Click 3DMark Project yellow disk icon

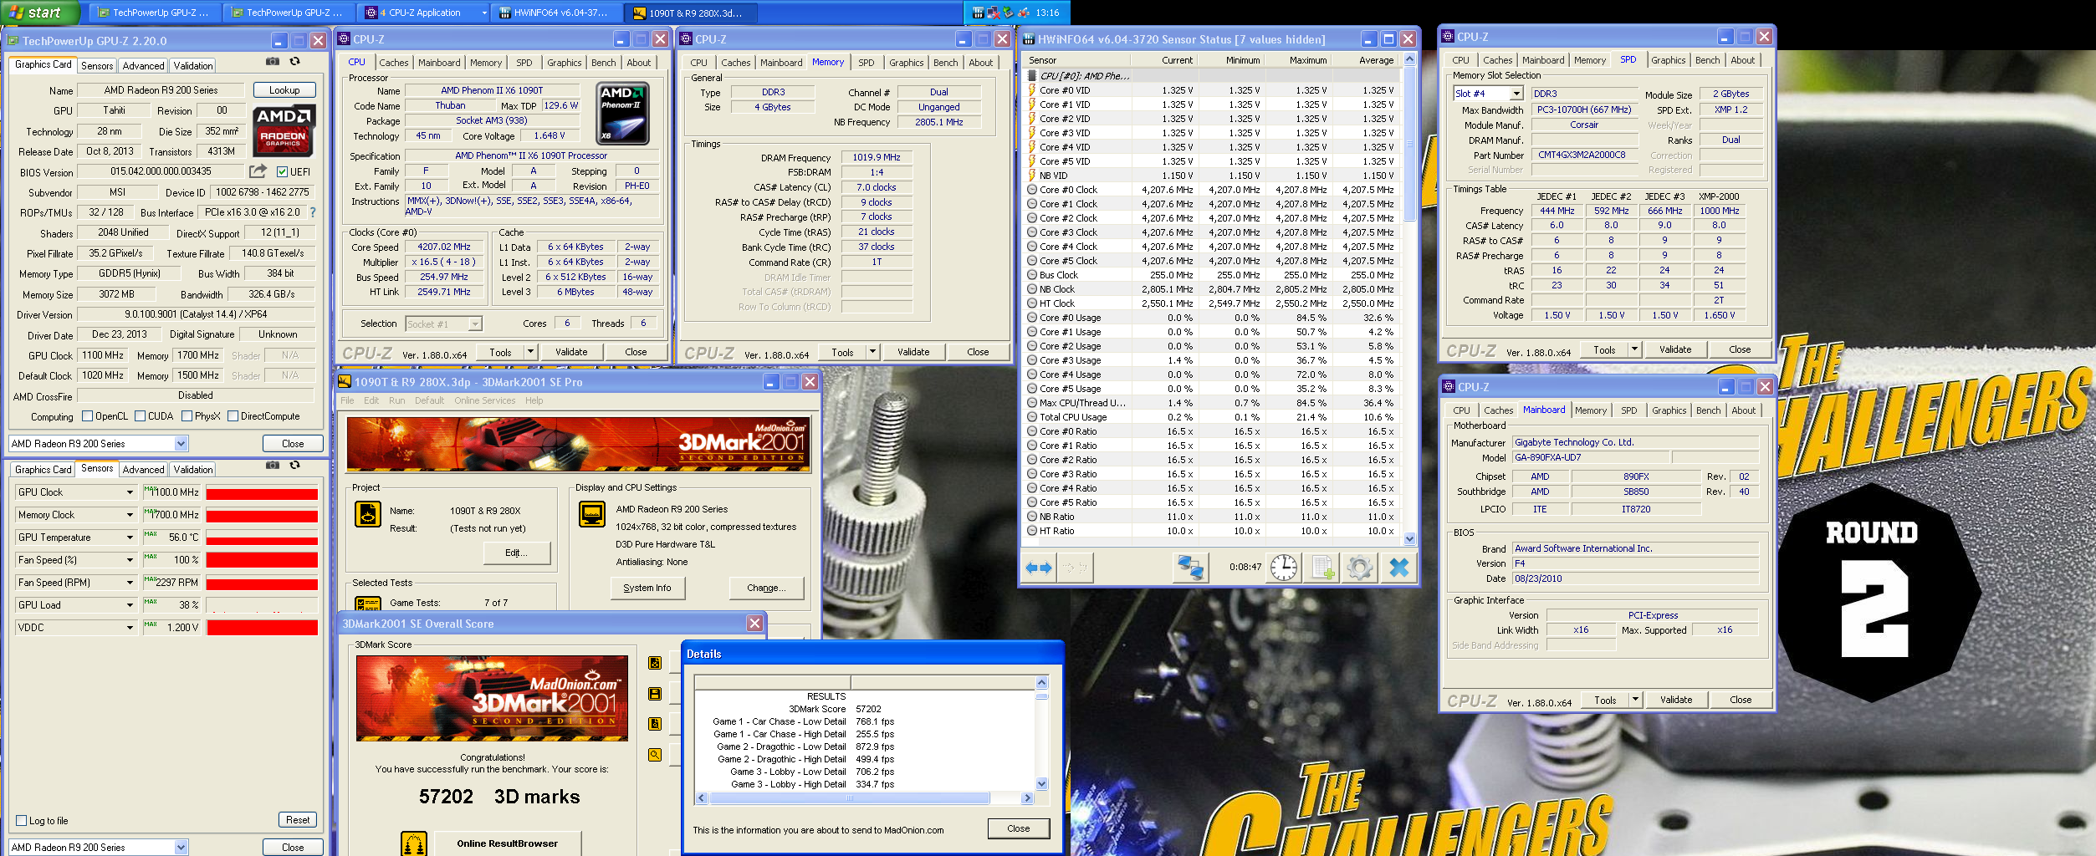tap(368, 513)
